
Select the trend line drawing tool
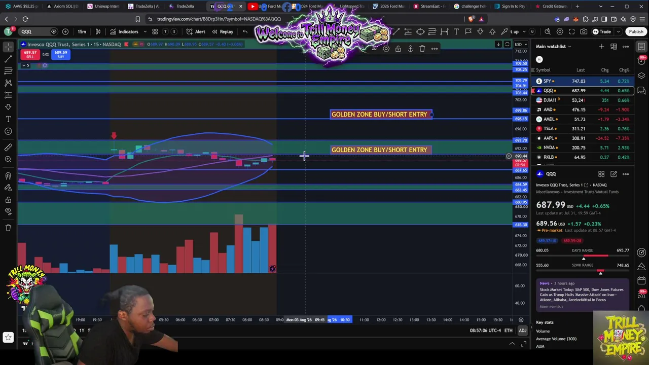8,59
